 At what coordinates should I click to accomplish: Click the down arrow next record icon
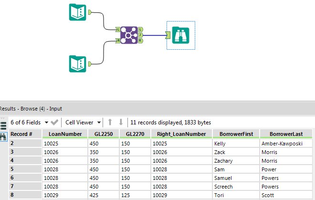[121, 122]
